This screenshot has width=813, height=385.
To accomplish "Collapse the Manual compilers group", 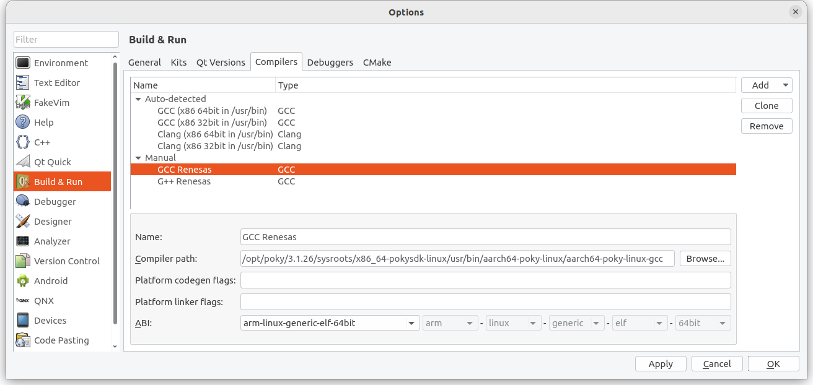I will click(138, 158).
